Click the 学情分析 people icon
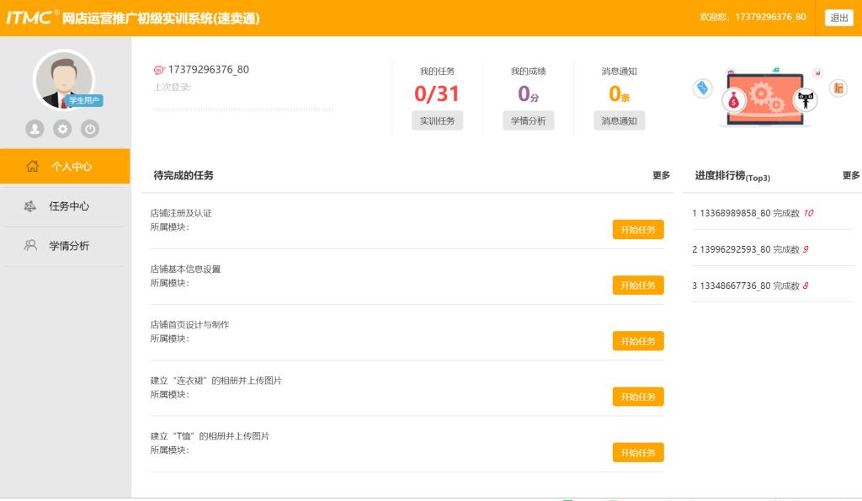Image resolution: width=862 pixels, height=501 pixels. (x=30, y=246)
